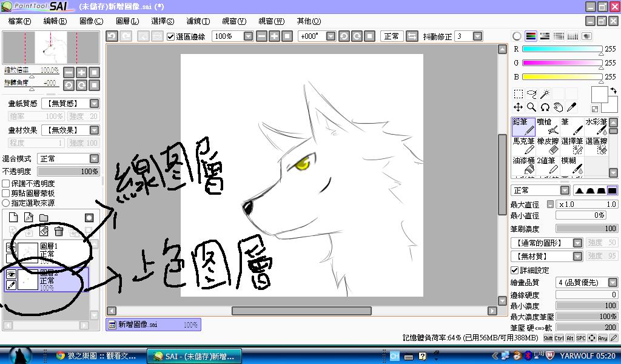Image resolution: width=621 pixels, height=364 pixels.
Task: Open the 抖動修正 stabilizer dropdown
Action: [478, 36]
